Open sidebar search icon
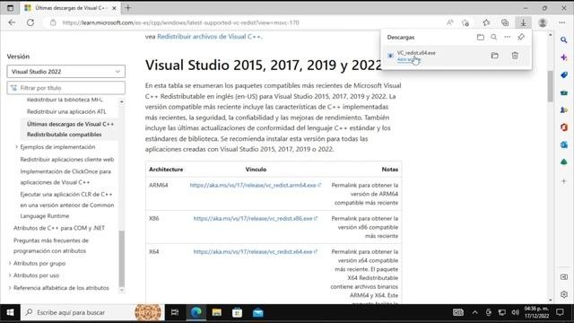This screenshot has height=323, width=574. (564, 39)
